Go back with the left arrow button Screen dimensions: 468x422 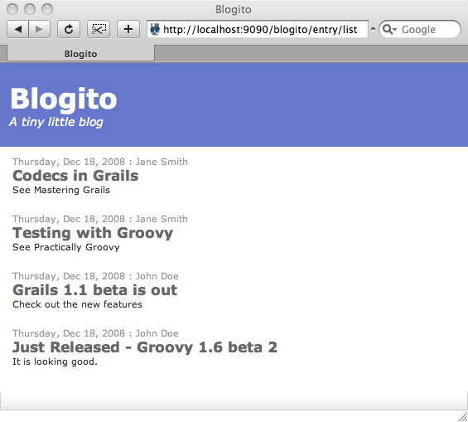tap(17, 29)
